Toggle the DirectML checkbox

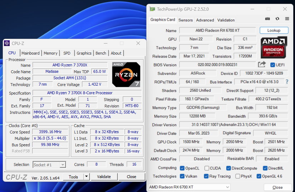265,168
